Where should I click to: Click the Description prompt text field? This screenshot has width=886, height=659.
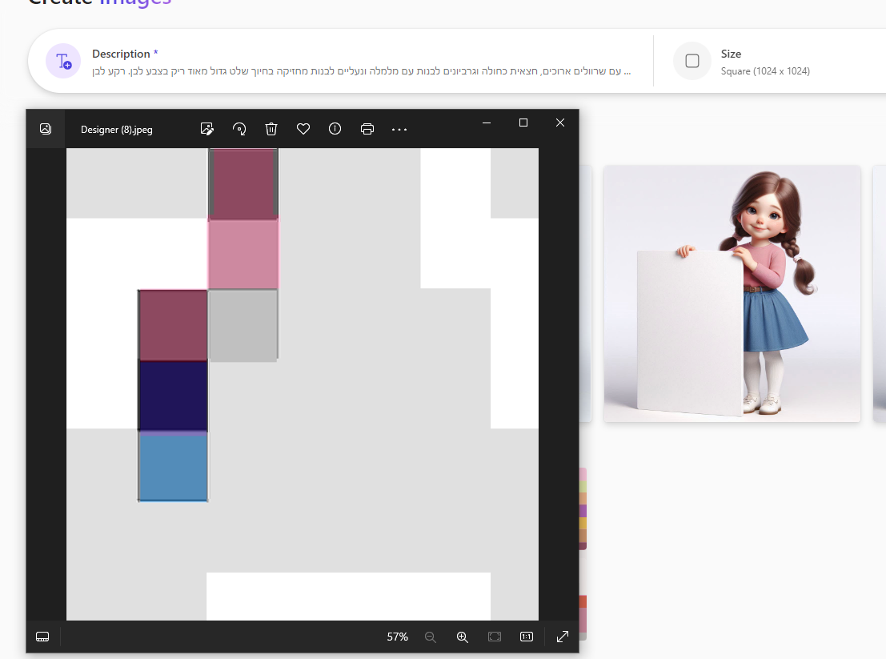[360, 71]
